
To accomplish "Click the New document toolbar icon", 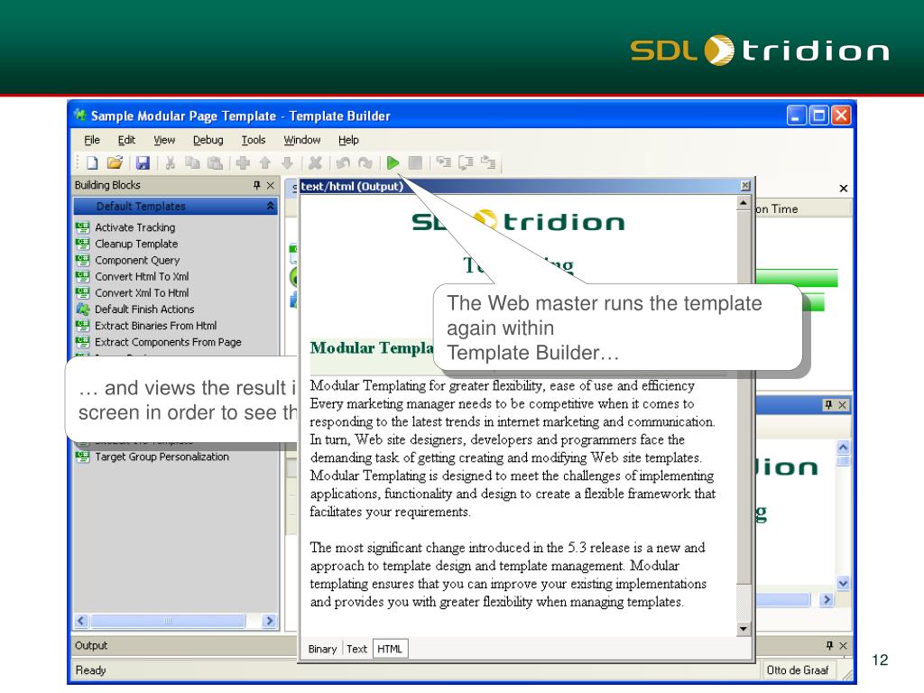I will pos(92,162).
